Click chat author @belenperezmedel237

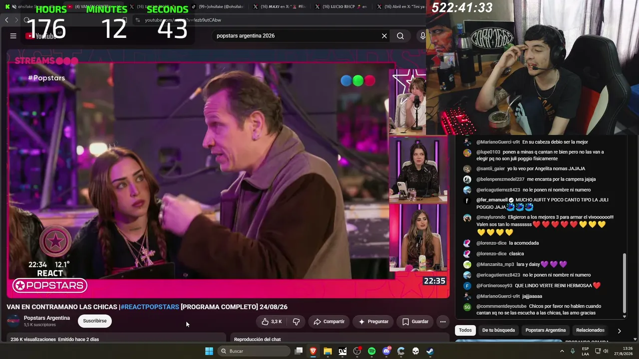500,179
